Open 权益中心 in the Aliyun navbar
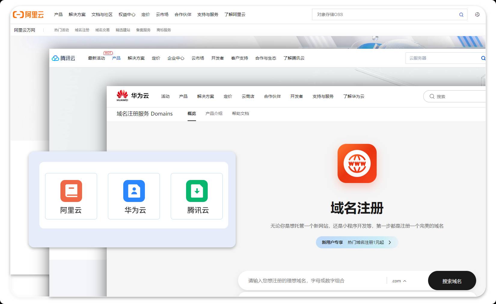The height and width of the screenshot is (304, 496). point(127,14)
